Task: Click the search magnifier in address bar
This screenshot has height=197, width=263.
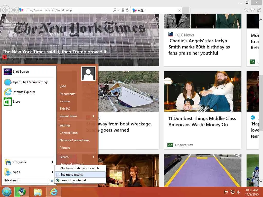Action: tap(115, 10)
